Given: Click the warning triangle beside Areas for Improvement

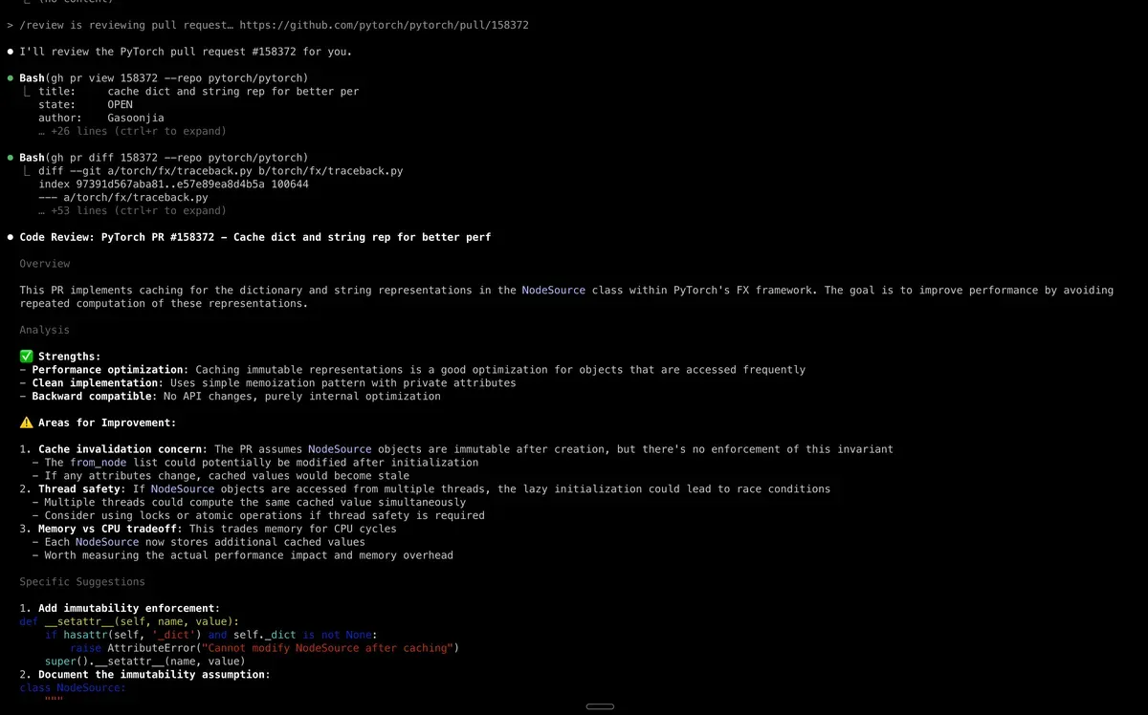Looking at the screenshot, I should (x=26, y=422).
